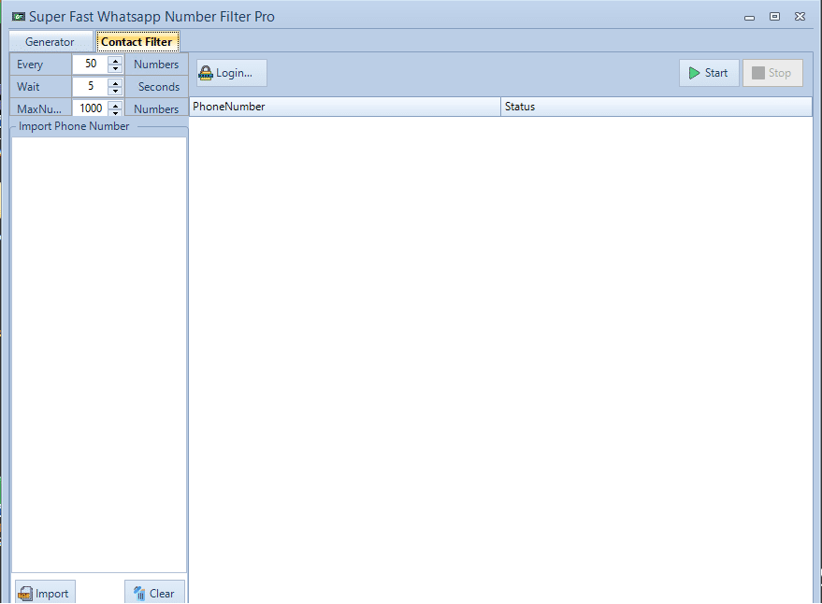Switch to the Generator tab
This screenshot has width=822, height=604.
point(50,42)
